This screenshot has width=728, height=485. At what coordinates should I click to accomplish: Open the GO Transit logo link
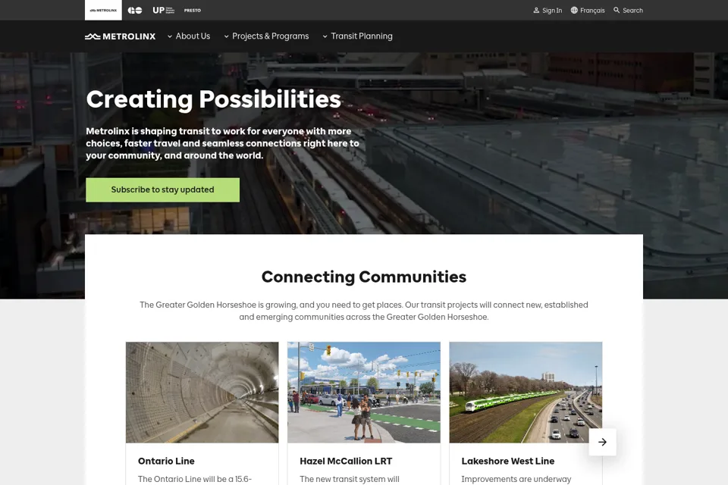(x=135, y=10)
